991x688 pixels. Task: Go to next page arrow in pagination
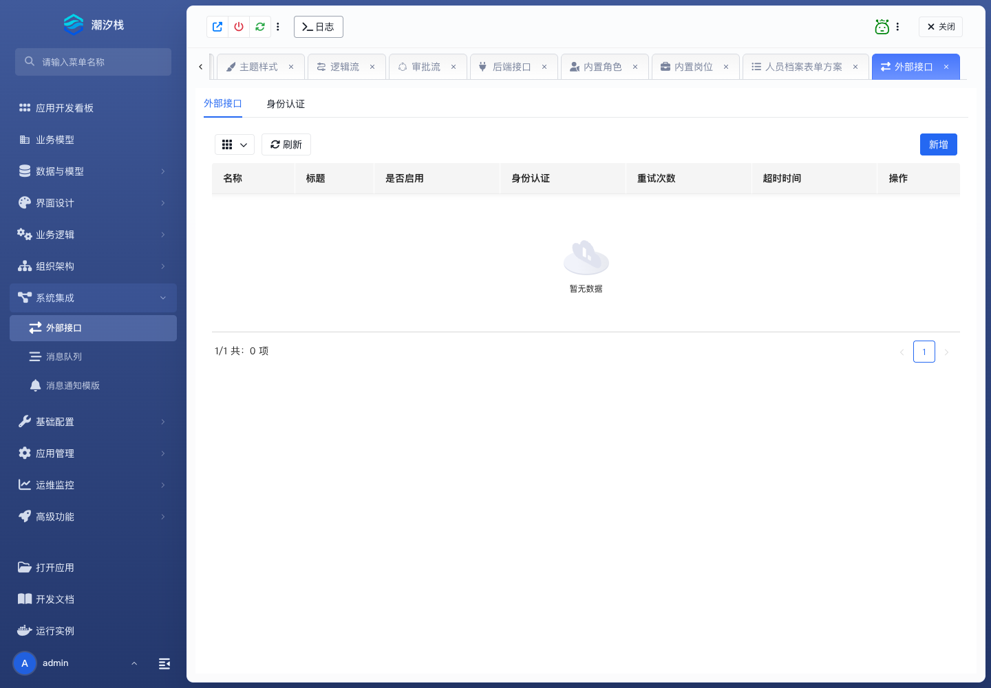946,352
